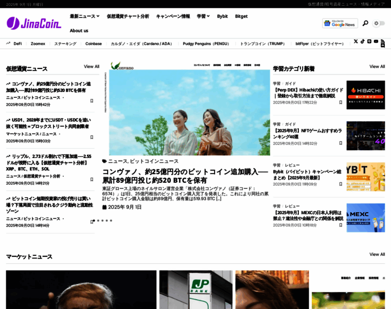The image size is (391, 309).
Task: Toggle the dark mode switch
Action: click(x=379, y=23)
